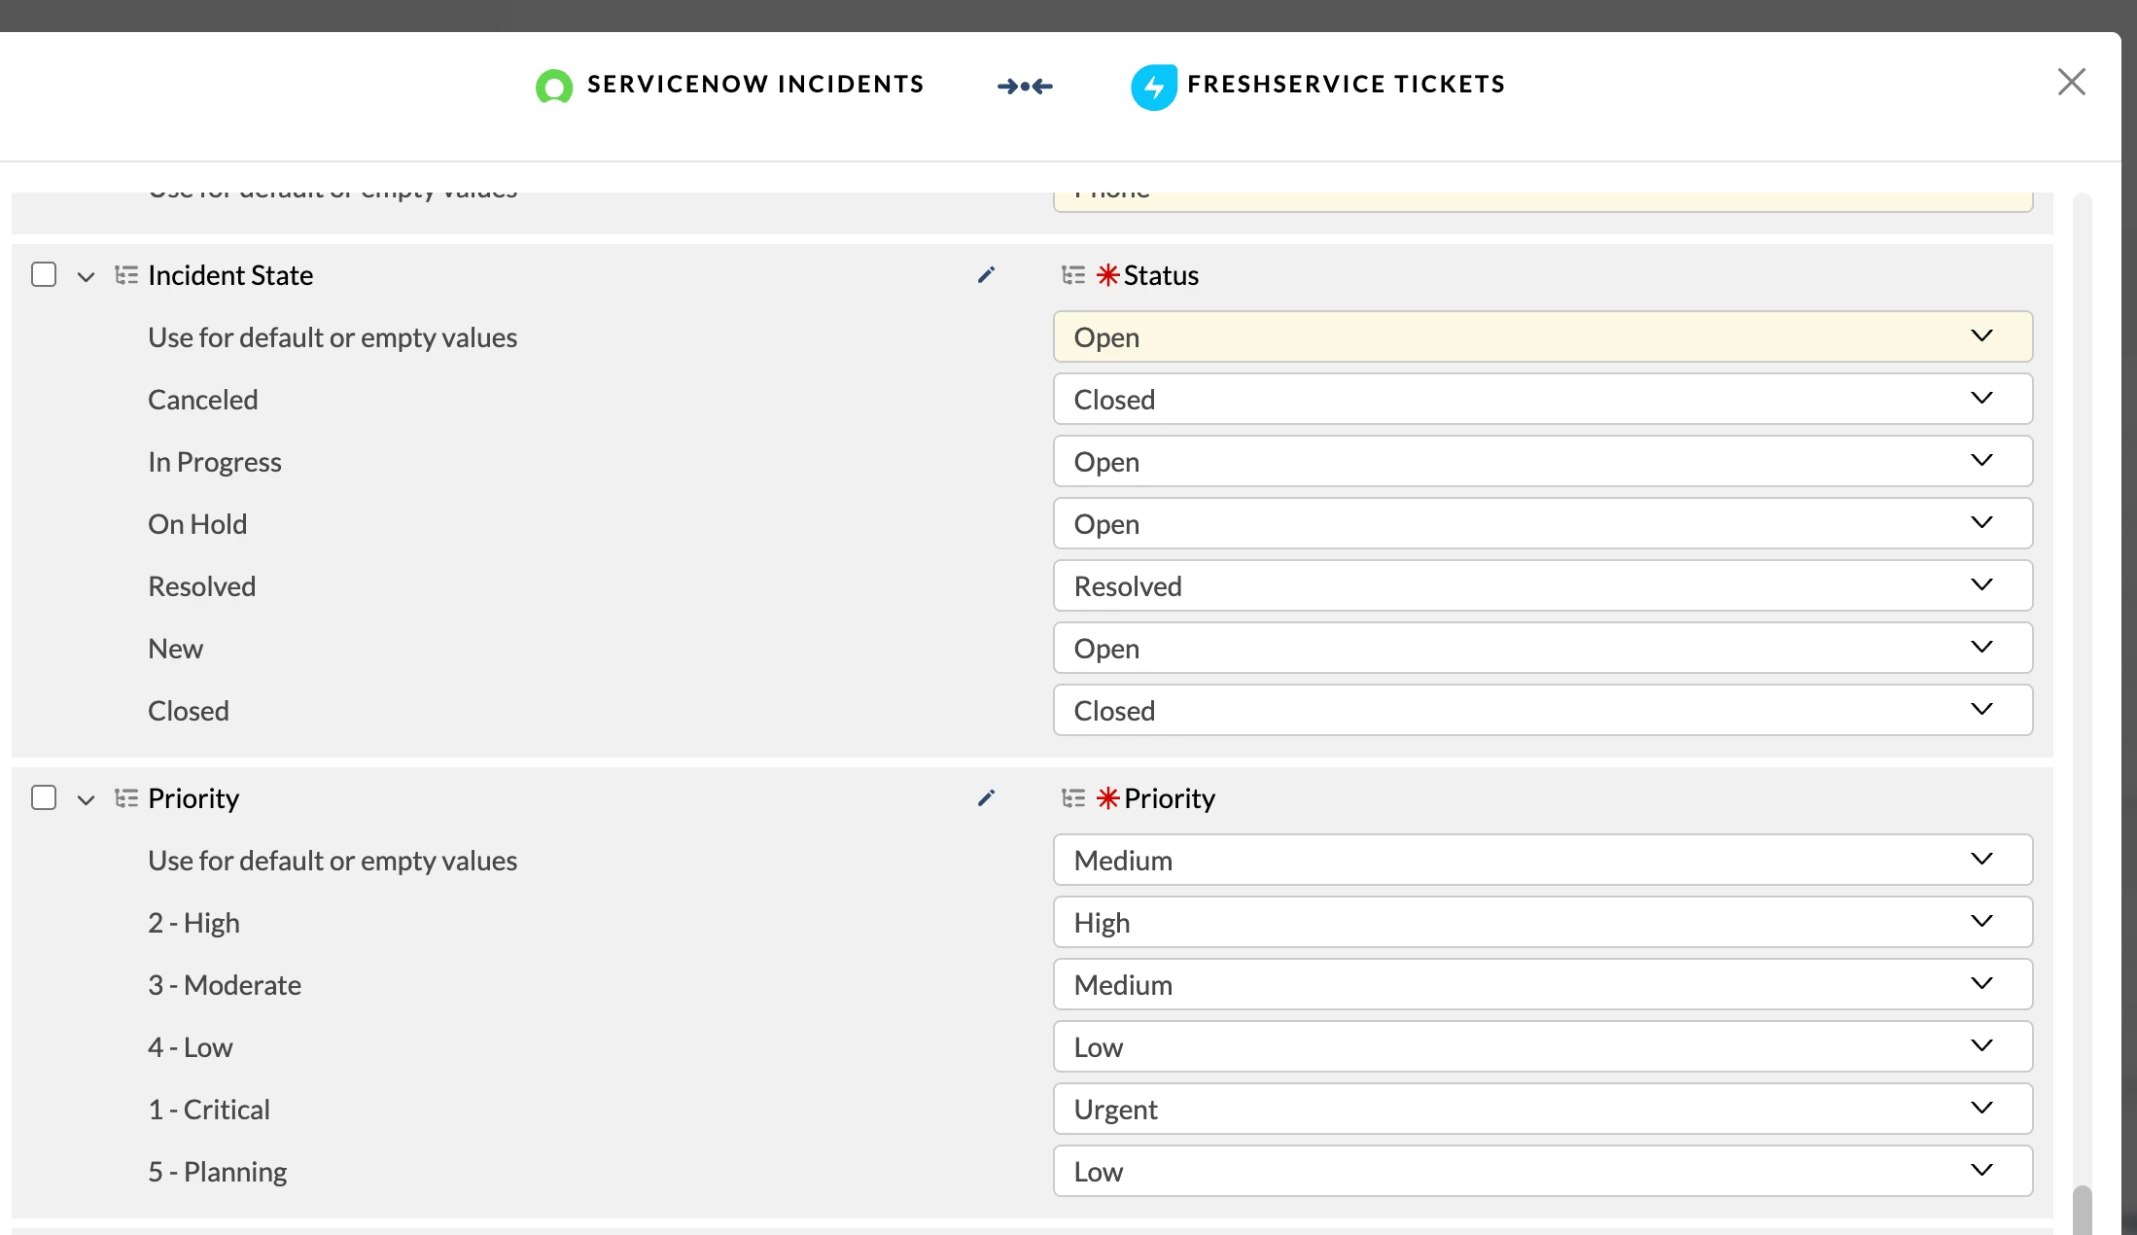
Task: Click list icon beside source Priority
Action: [126, 798]
